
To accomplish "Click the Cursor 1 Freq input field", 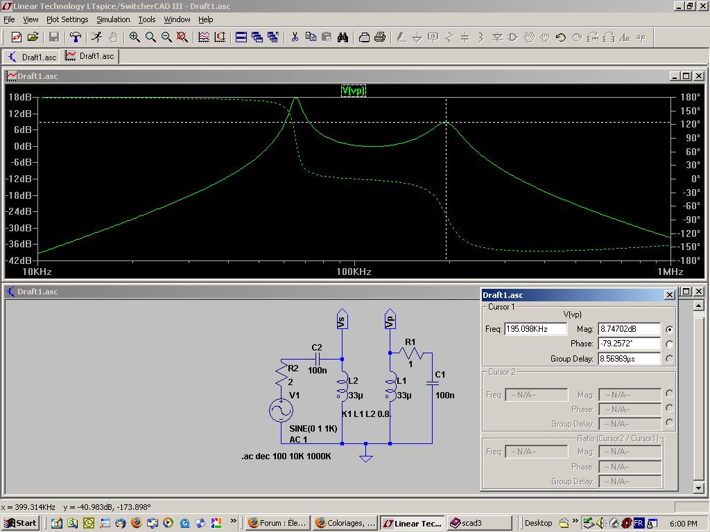I will tap(536, 330).
